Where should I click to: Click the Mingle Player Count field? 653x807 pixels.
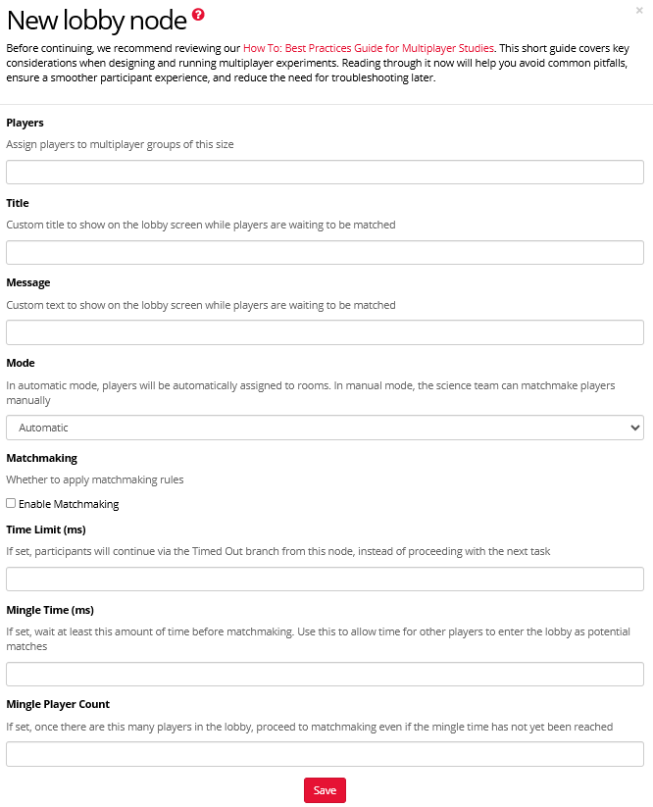[x=325, y=753]
